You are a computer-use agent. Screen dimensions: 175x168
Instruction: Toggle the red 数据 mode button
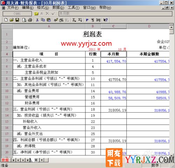(x=5, y=160)
